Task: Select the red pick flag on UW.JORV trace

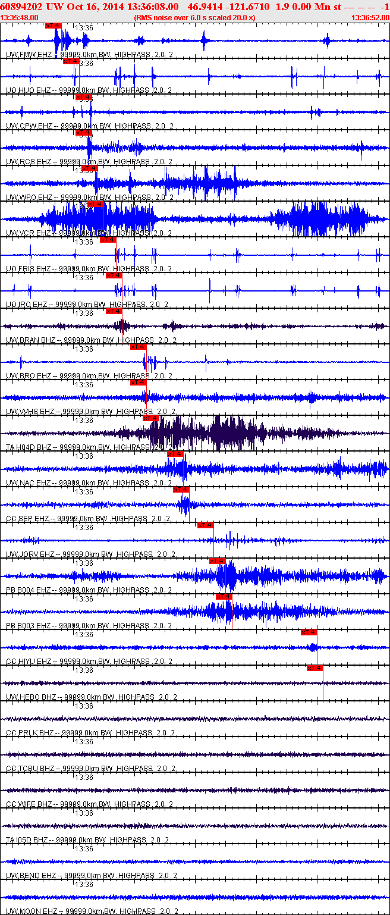Action: pos(205,525)
